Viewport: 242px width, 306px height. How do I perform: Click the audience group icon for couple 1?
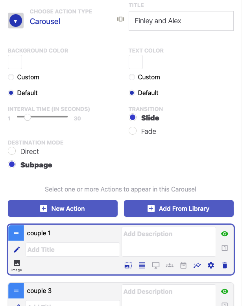click(x=170, y=265)
